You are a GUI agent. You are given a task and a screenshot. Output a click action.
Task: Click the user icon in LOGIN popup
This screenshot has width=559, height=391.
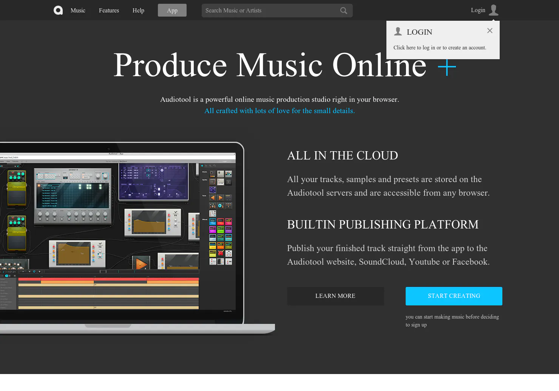(398, 31)
